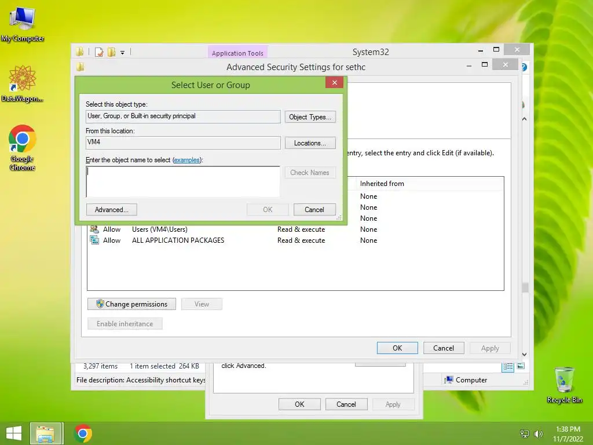The width and height of the screenshot is (593, 445).
Task: Click OK in the sethc Properties dialog
Action: [299, 404]
